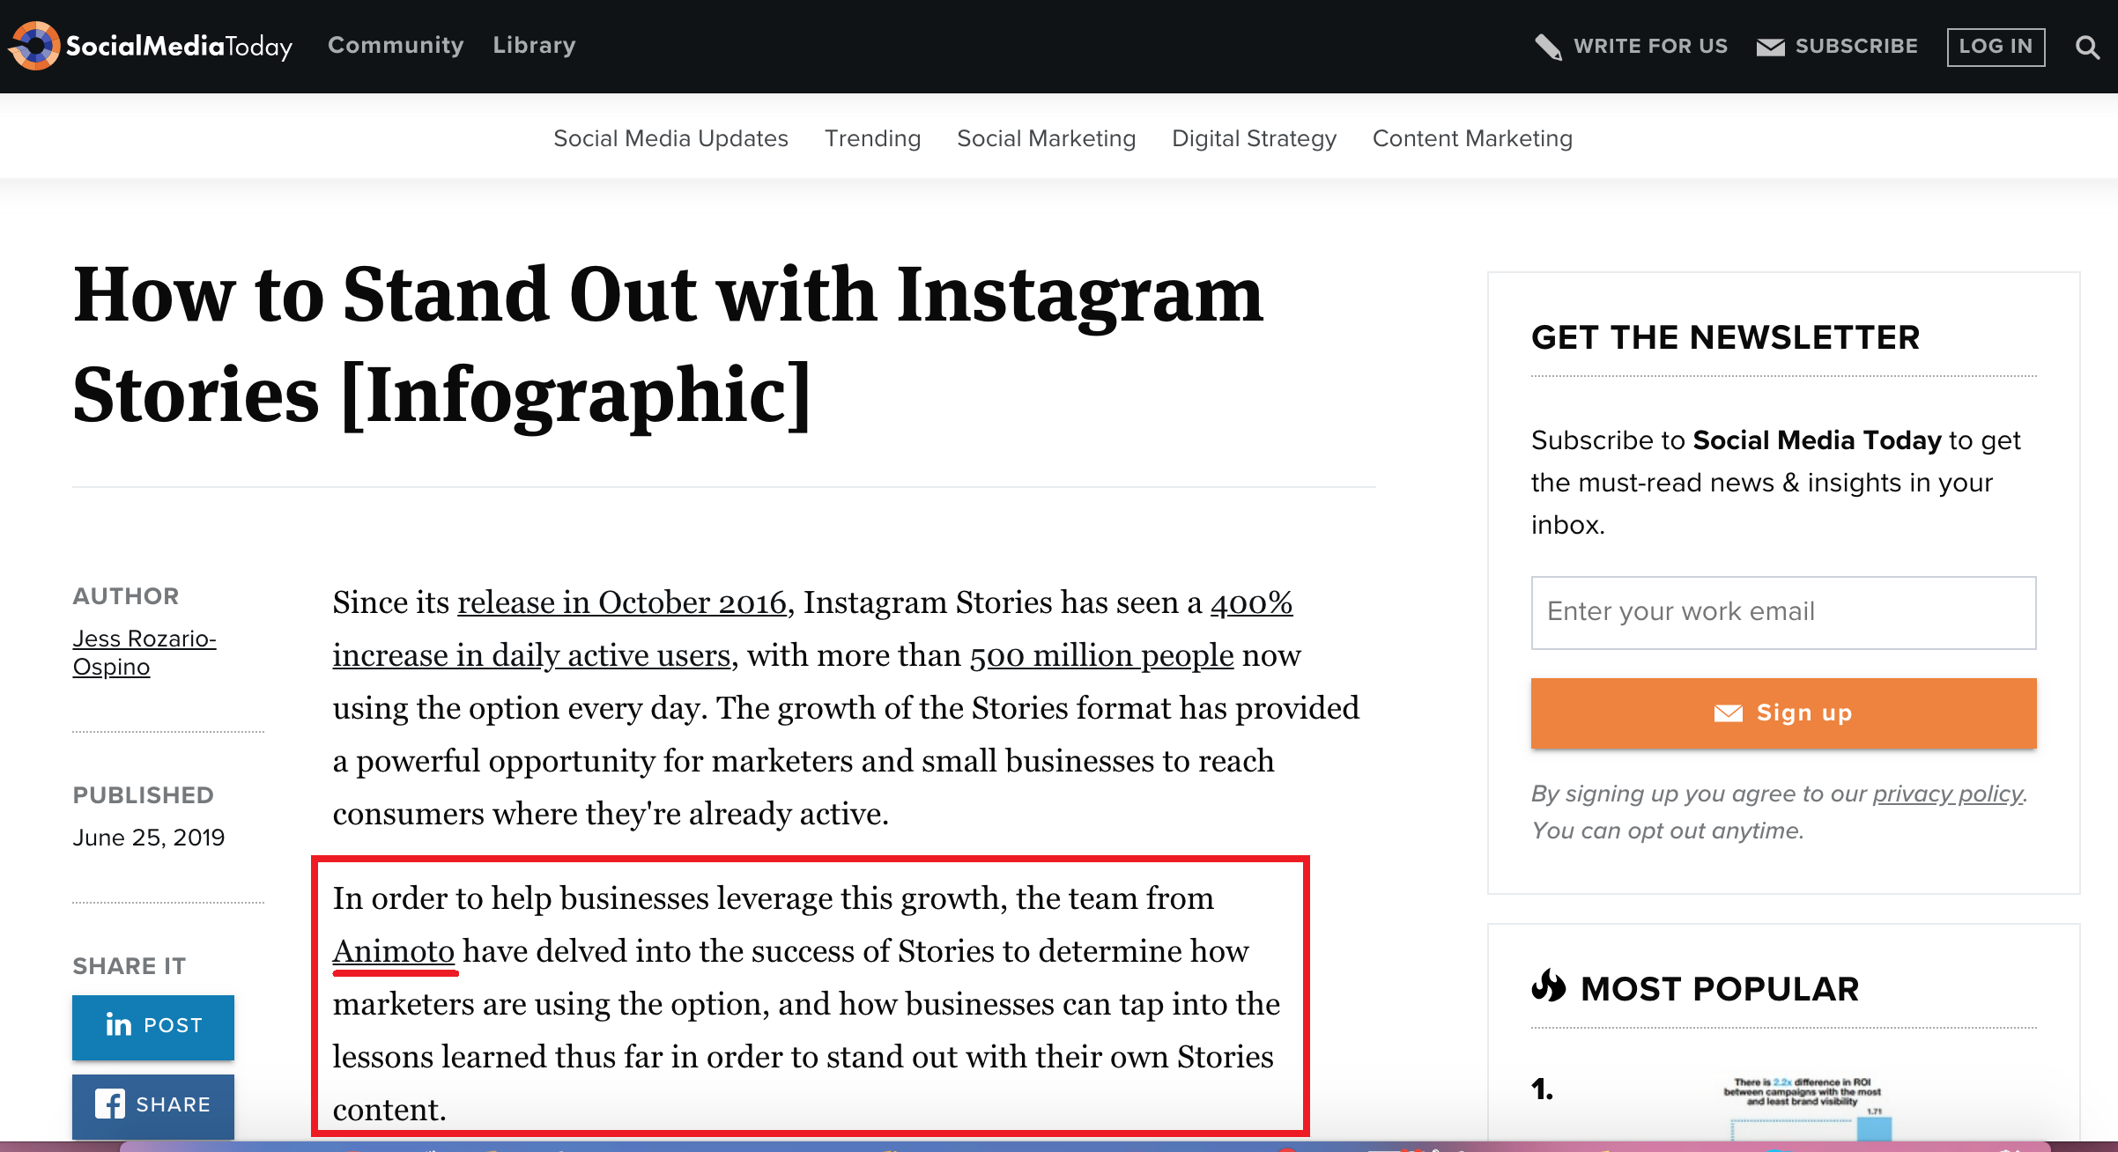Navigate to Digital Strategy
This screenshot has height=1152, width=2118.
point(1254,138)
